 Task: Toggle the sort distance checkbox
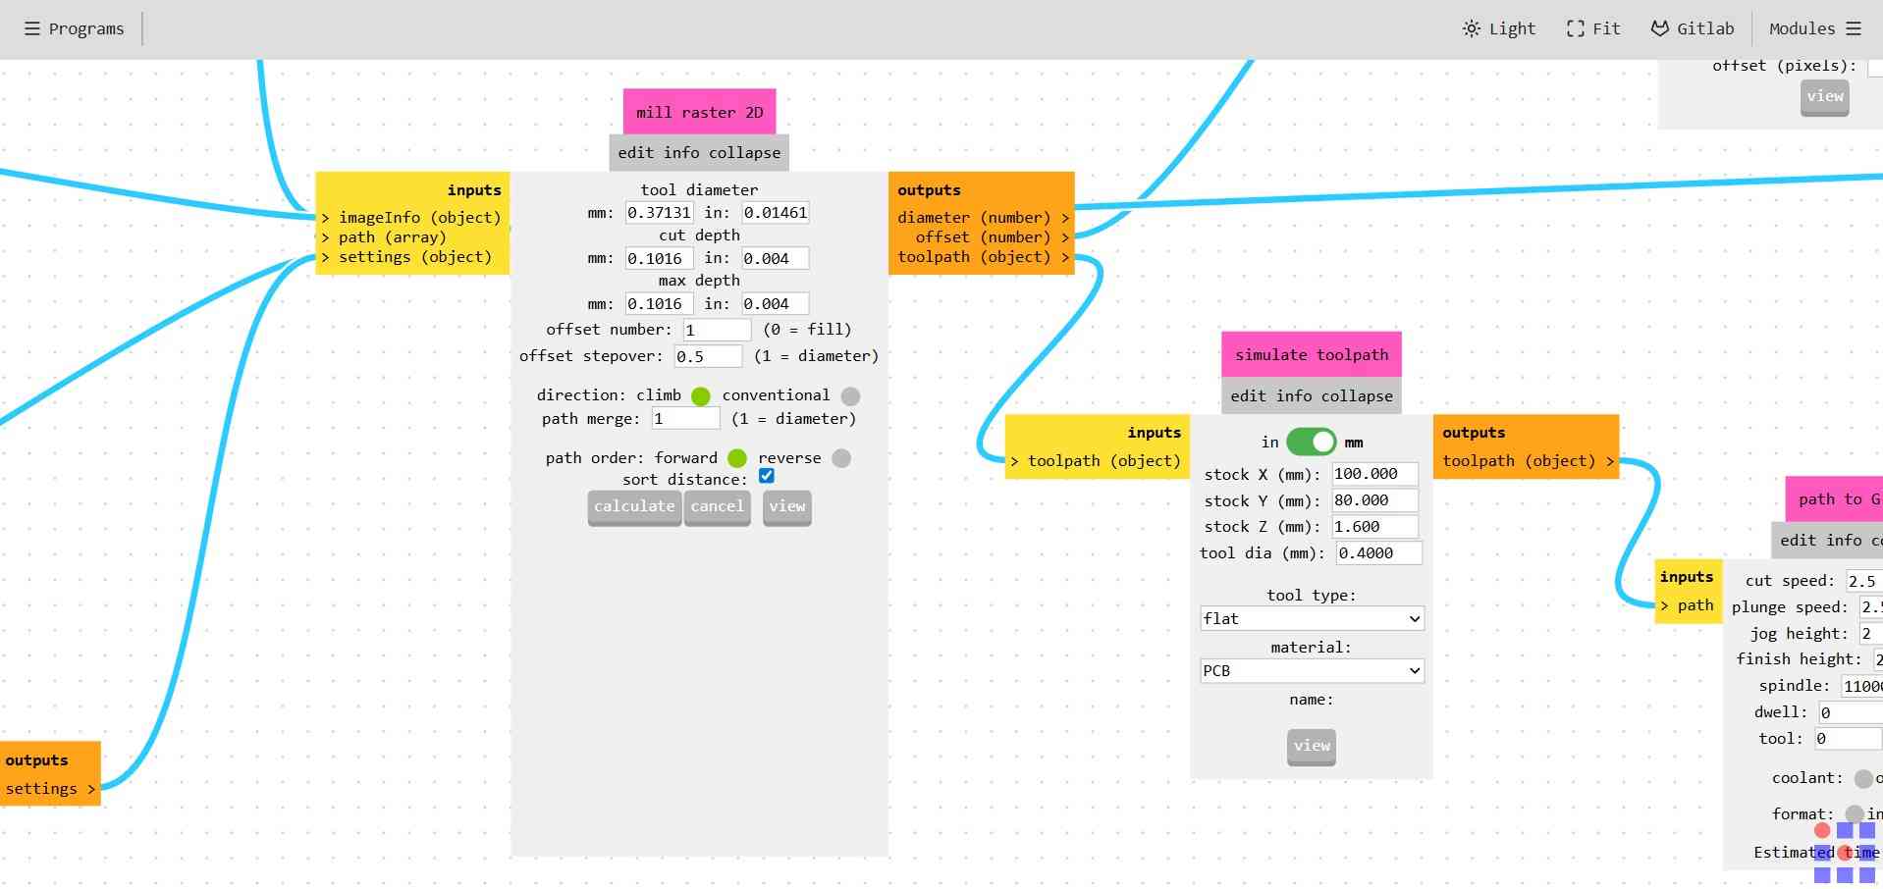pos(767,476)
